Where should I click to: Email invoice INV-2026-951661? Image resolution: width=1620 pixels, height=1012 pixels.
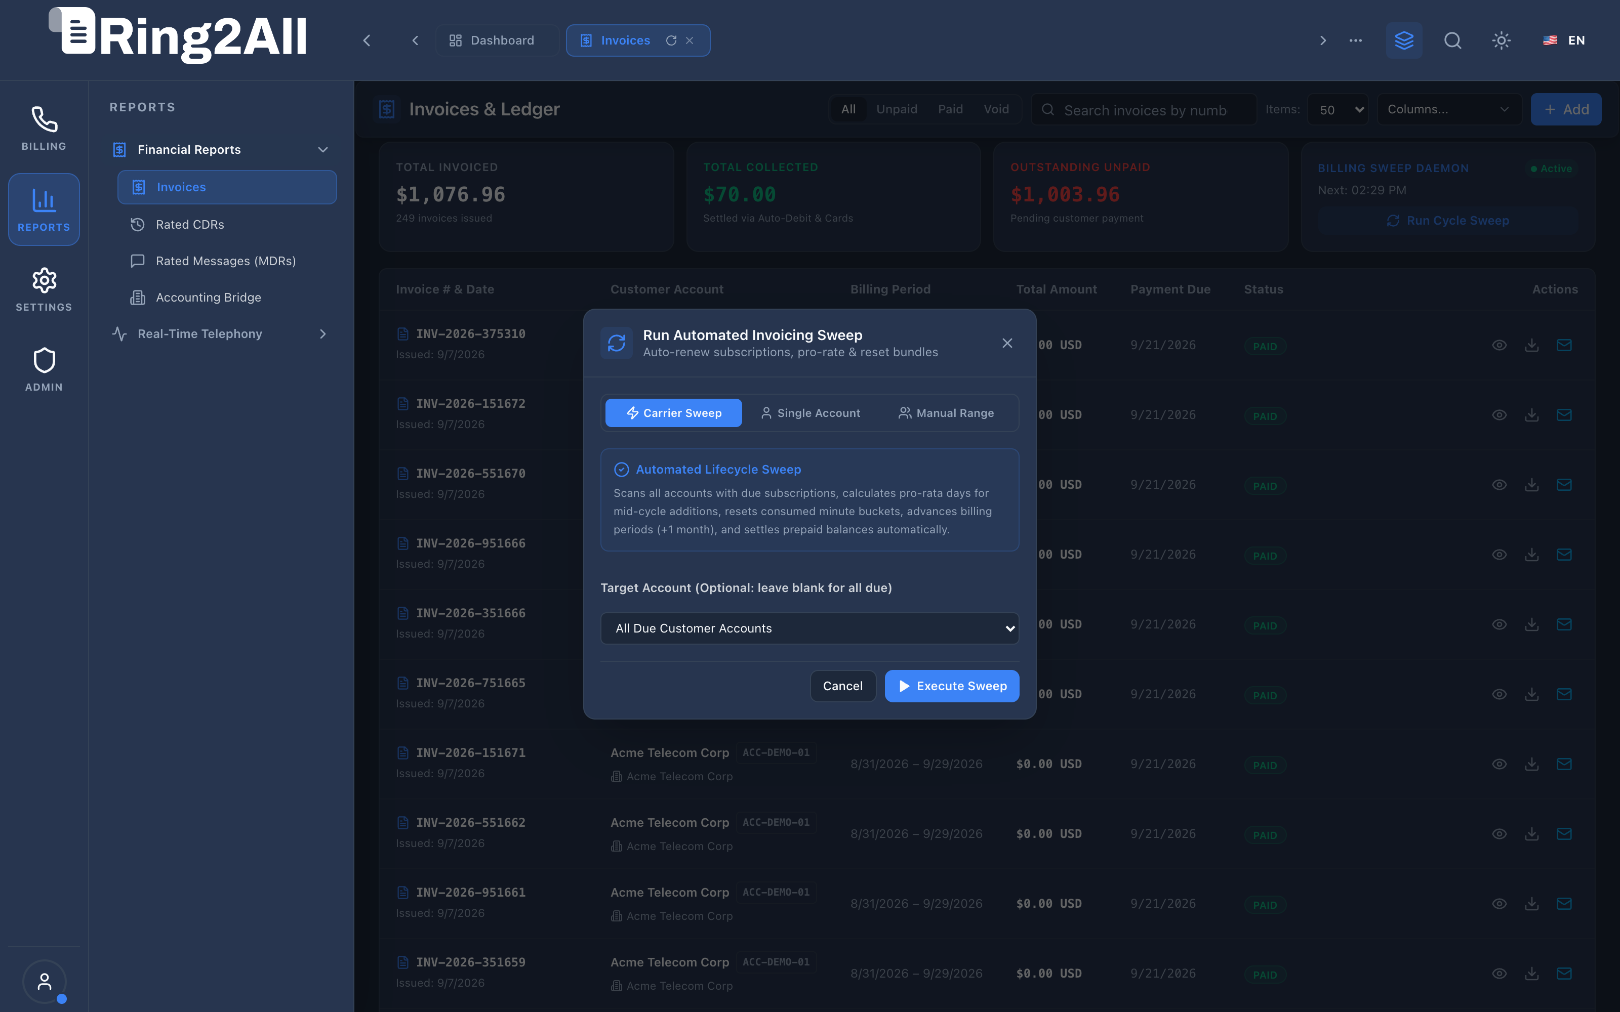pos(1564,904)
